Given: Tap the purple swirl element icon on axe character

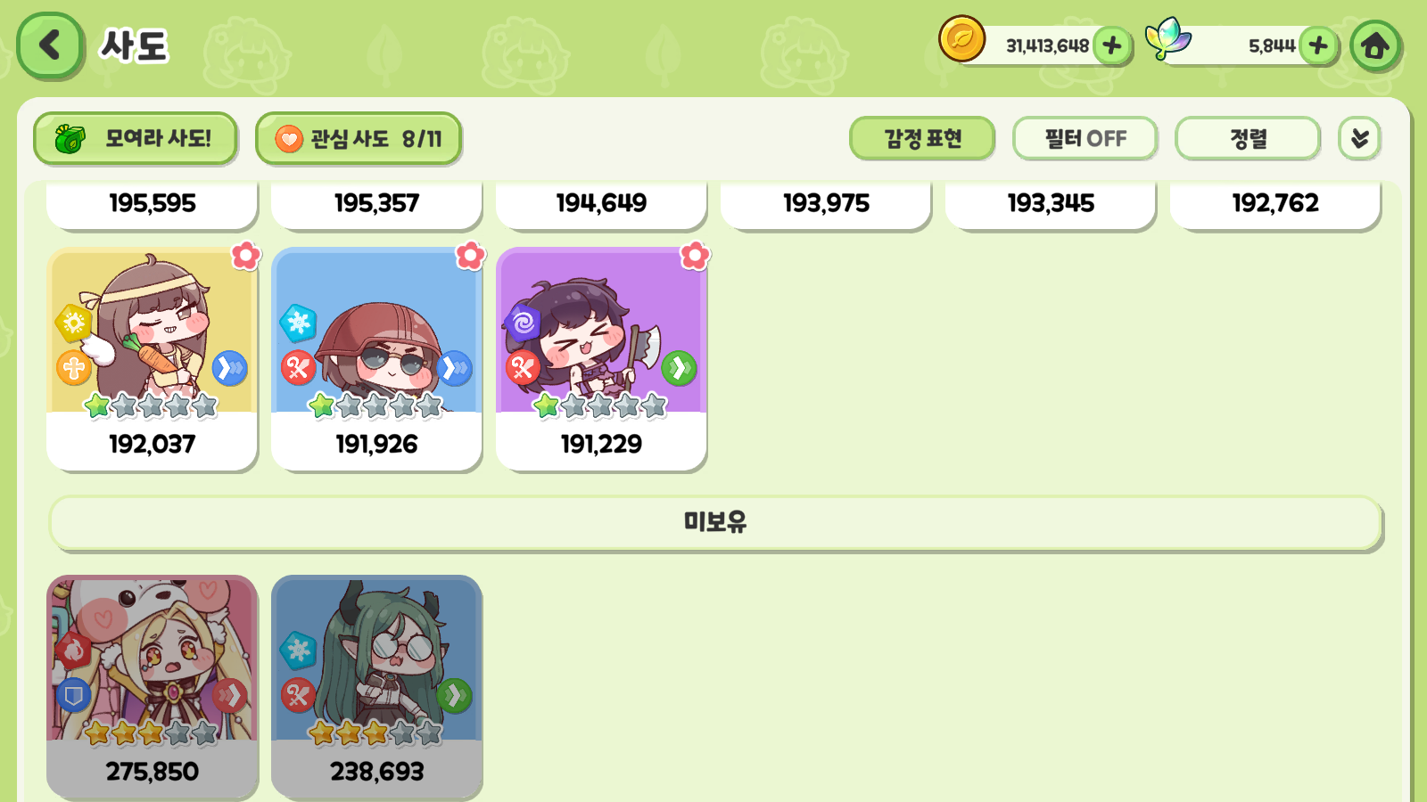Looking at the screenshot, I should [x=523, y=323].
